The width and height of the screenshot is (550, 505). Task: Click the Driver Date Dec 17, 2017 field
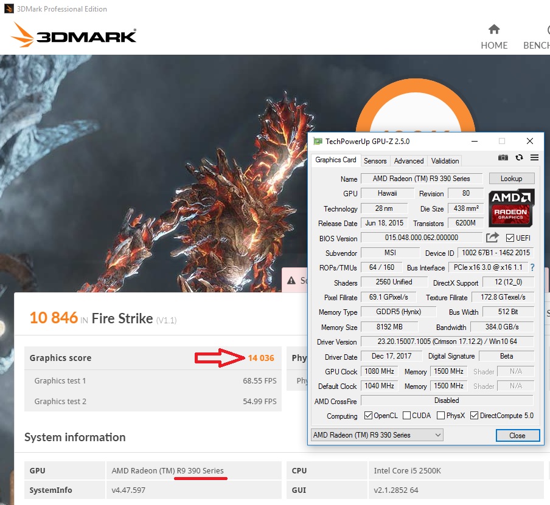[391, 356]
